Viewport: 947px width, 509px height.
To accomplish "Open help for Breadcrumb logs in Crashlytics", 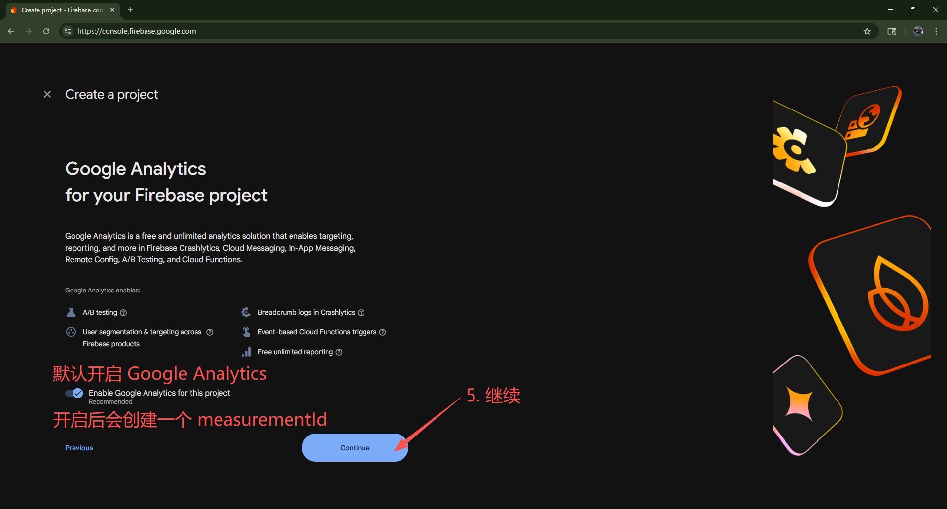I will pos(361,313).
